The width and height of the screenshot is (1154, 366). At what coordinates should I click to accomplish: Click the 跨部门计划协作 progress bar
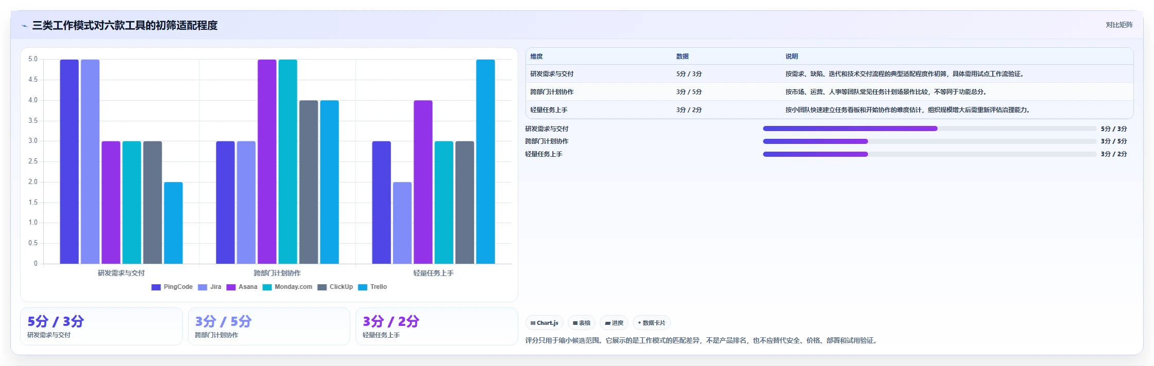click(929, 141)
